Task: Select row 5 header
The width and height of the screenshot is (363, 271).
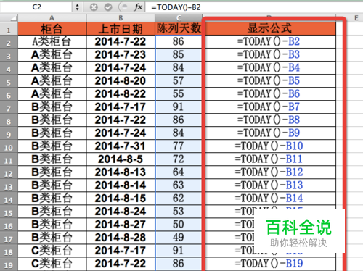Action: click(x=9, y=81)
